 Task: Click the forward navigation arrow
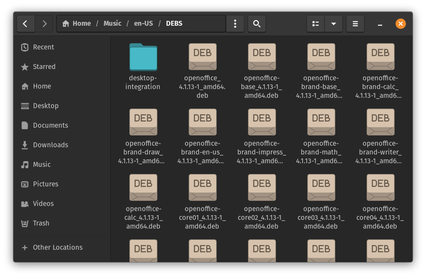tap(44, 24)
